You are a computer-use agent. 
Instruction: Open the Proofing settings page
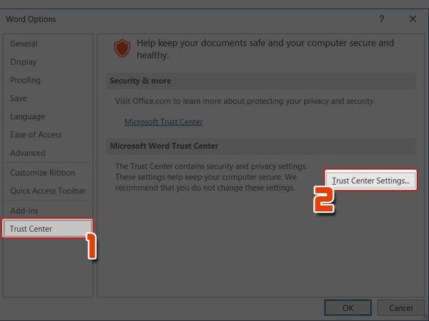point(26,80)
